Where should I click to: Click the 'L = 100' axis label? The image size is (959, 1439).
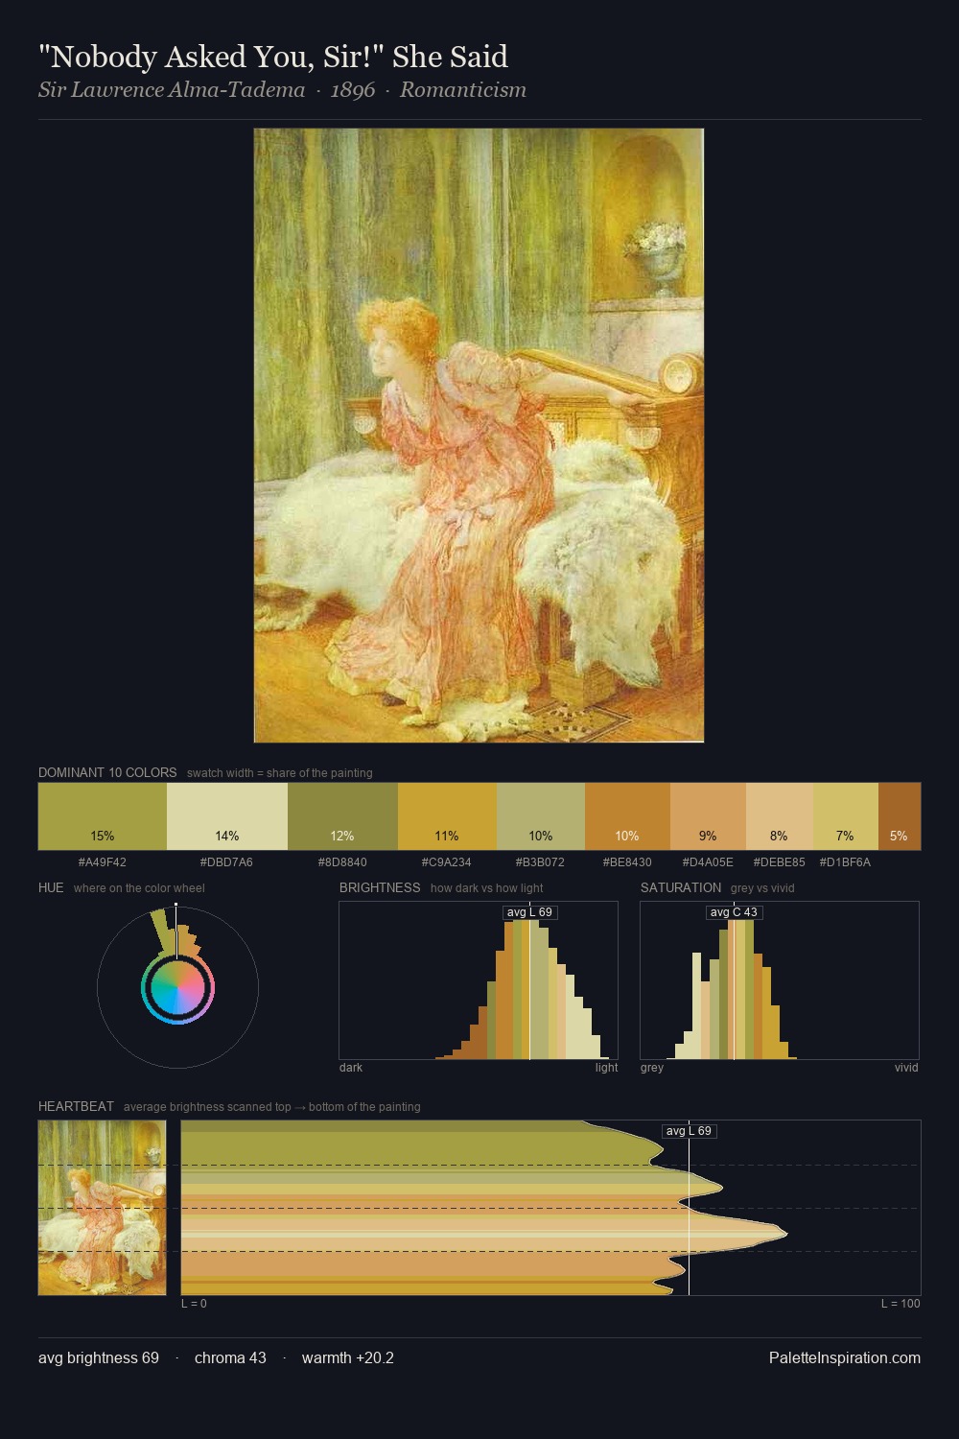click(x=901, y=1304)
